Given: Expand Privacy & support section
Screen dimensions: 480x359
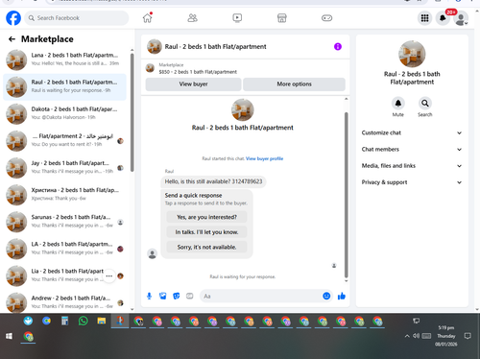Looking at the screenshot, I should (412, 182).
